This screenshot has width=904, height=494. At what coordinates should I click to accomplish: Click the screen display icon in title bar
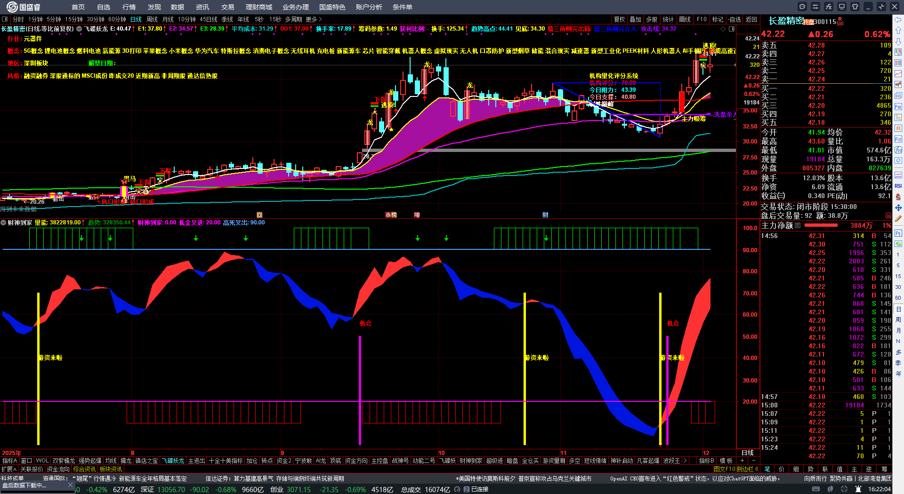842,7
